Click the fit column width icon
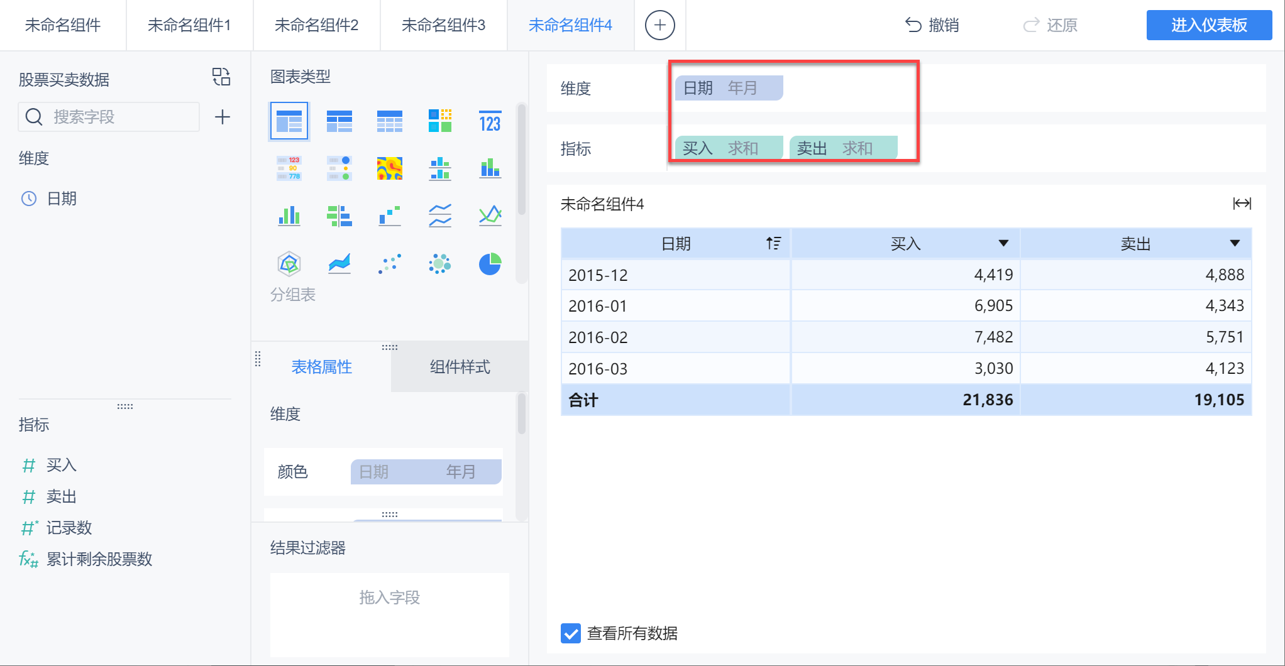The height and width of the screenshot is (666, 1285). (x=1242, y=204)
